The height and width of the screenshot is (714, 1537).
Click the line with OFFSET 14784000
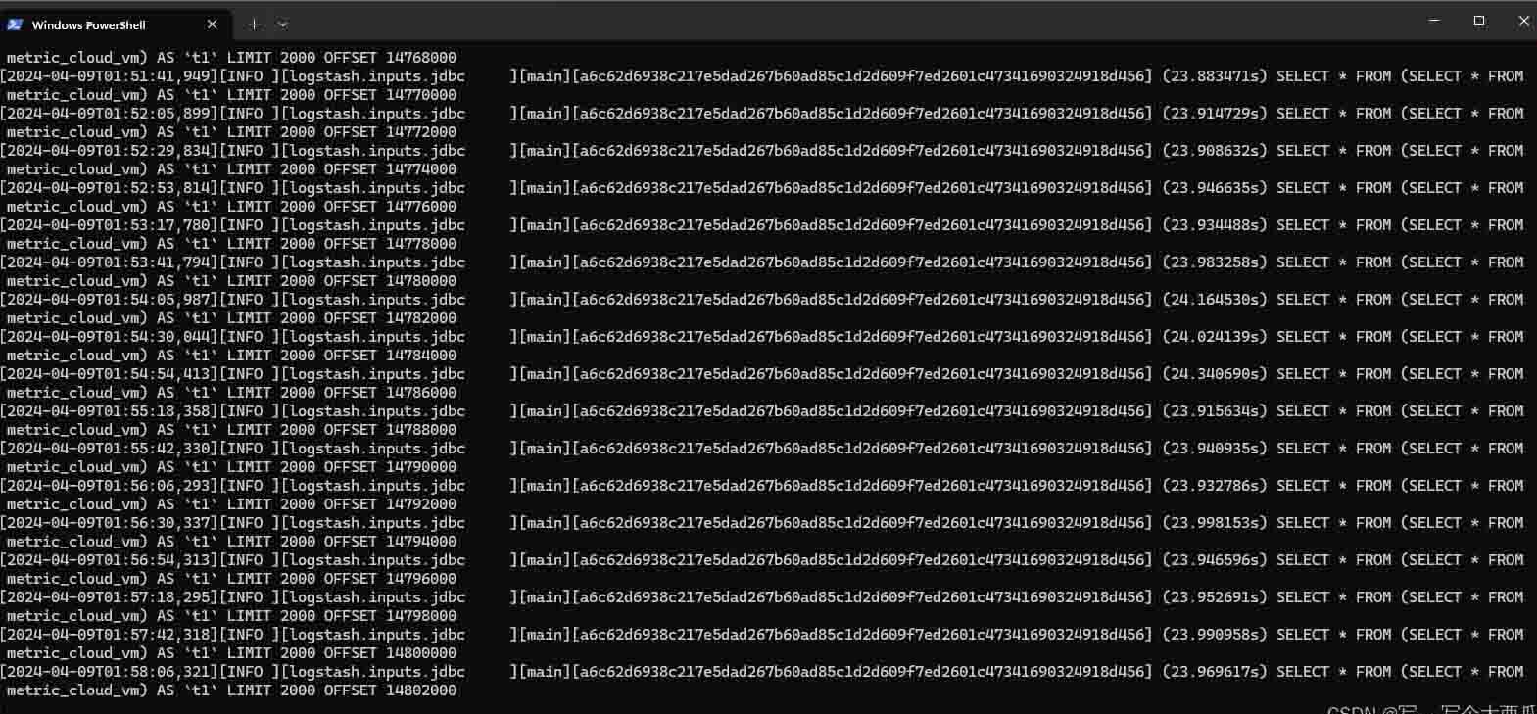tap(231, 356)
